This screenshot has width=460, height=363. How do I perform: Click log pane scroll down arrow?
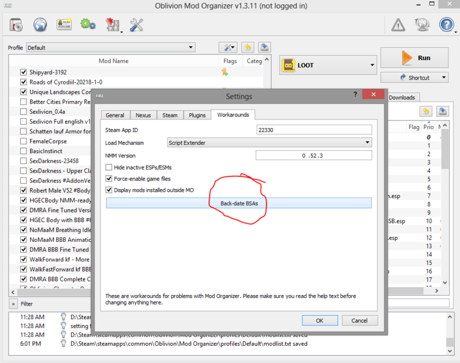(450, 351)
